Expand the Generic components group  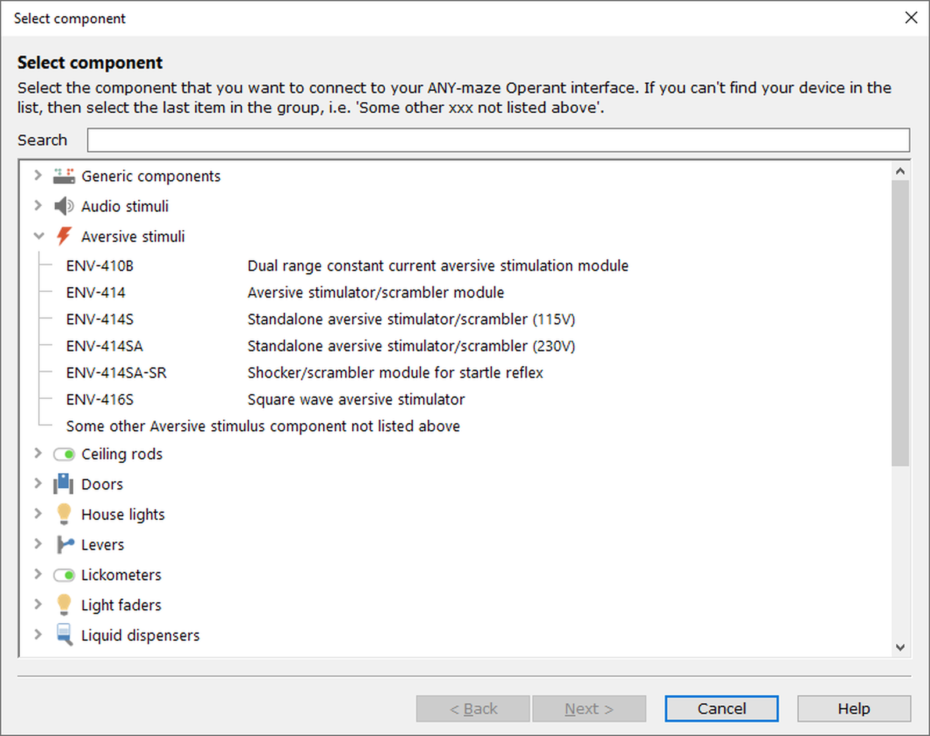point(38,176)
